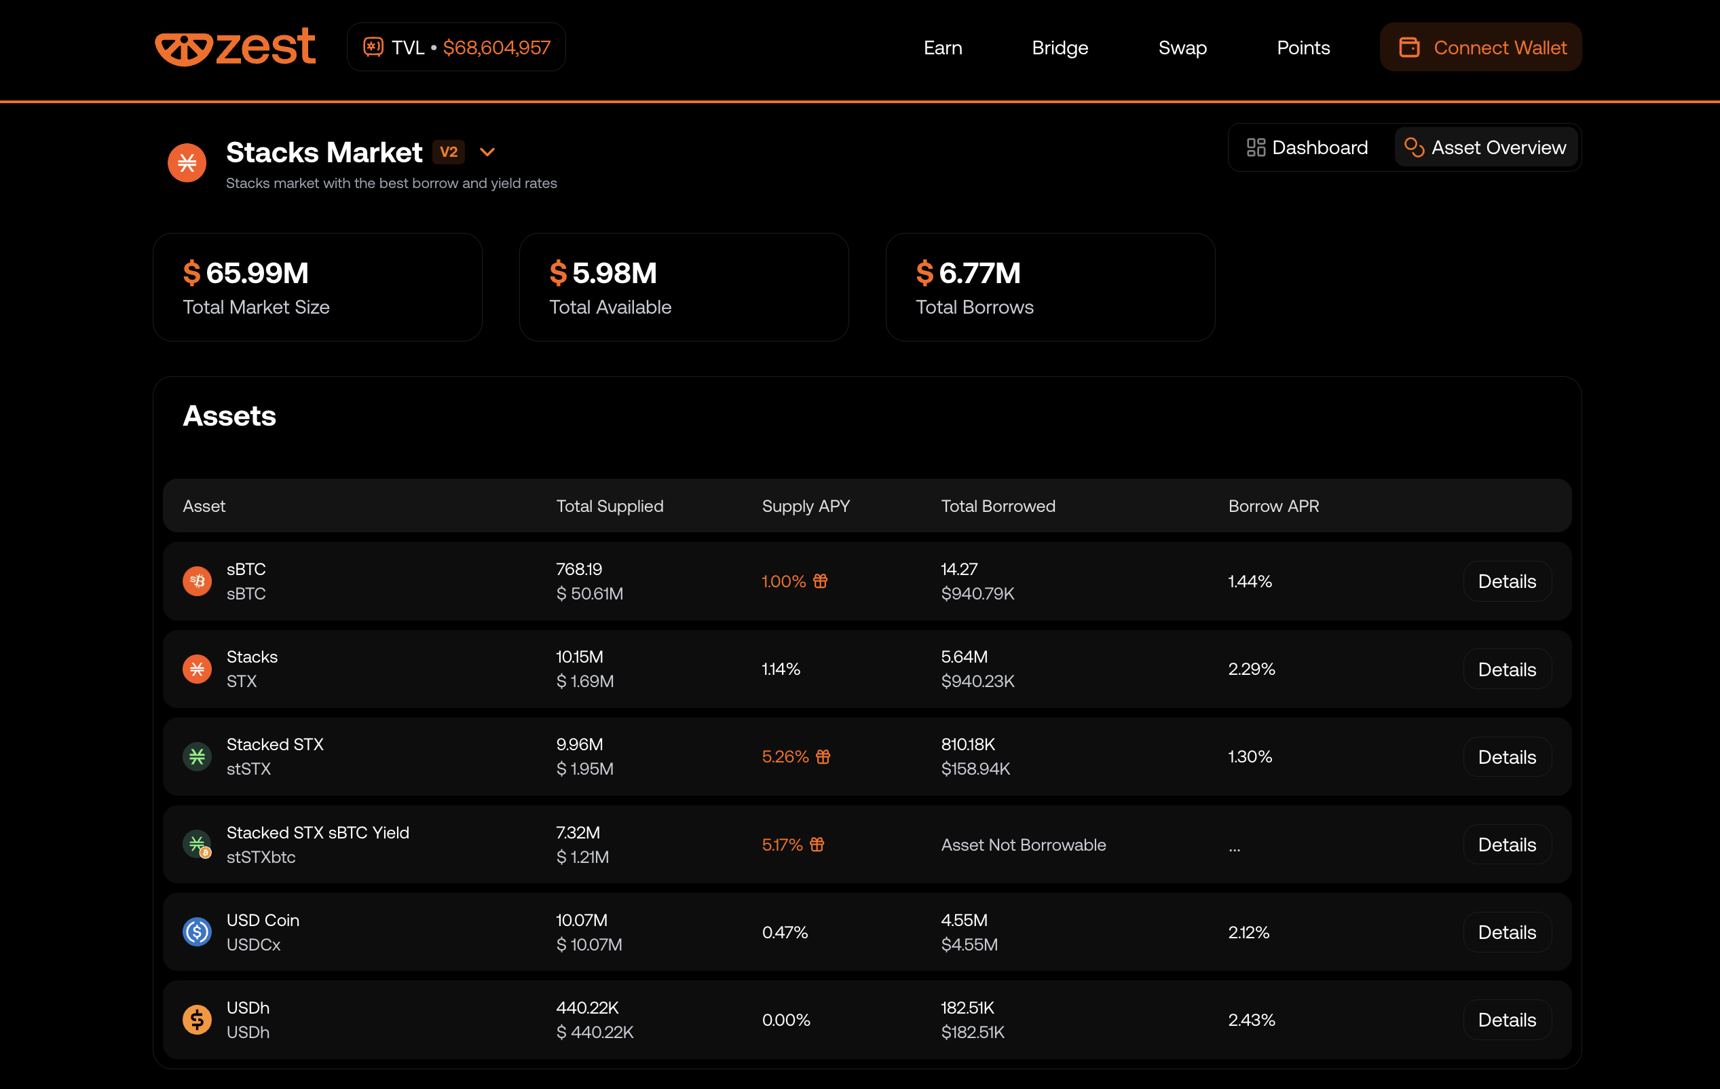This screenshot has height=1089, width=1720.
Task: Click USDCx total borrowed 4.55M
Action: (964, 920)
